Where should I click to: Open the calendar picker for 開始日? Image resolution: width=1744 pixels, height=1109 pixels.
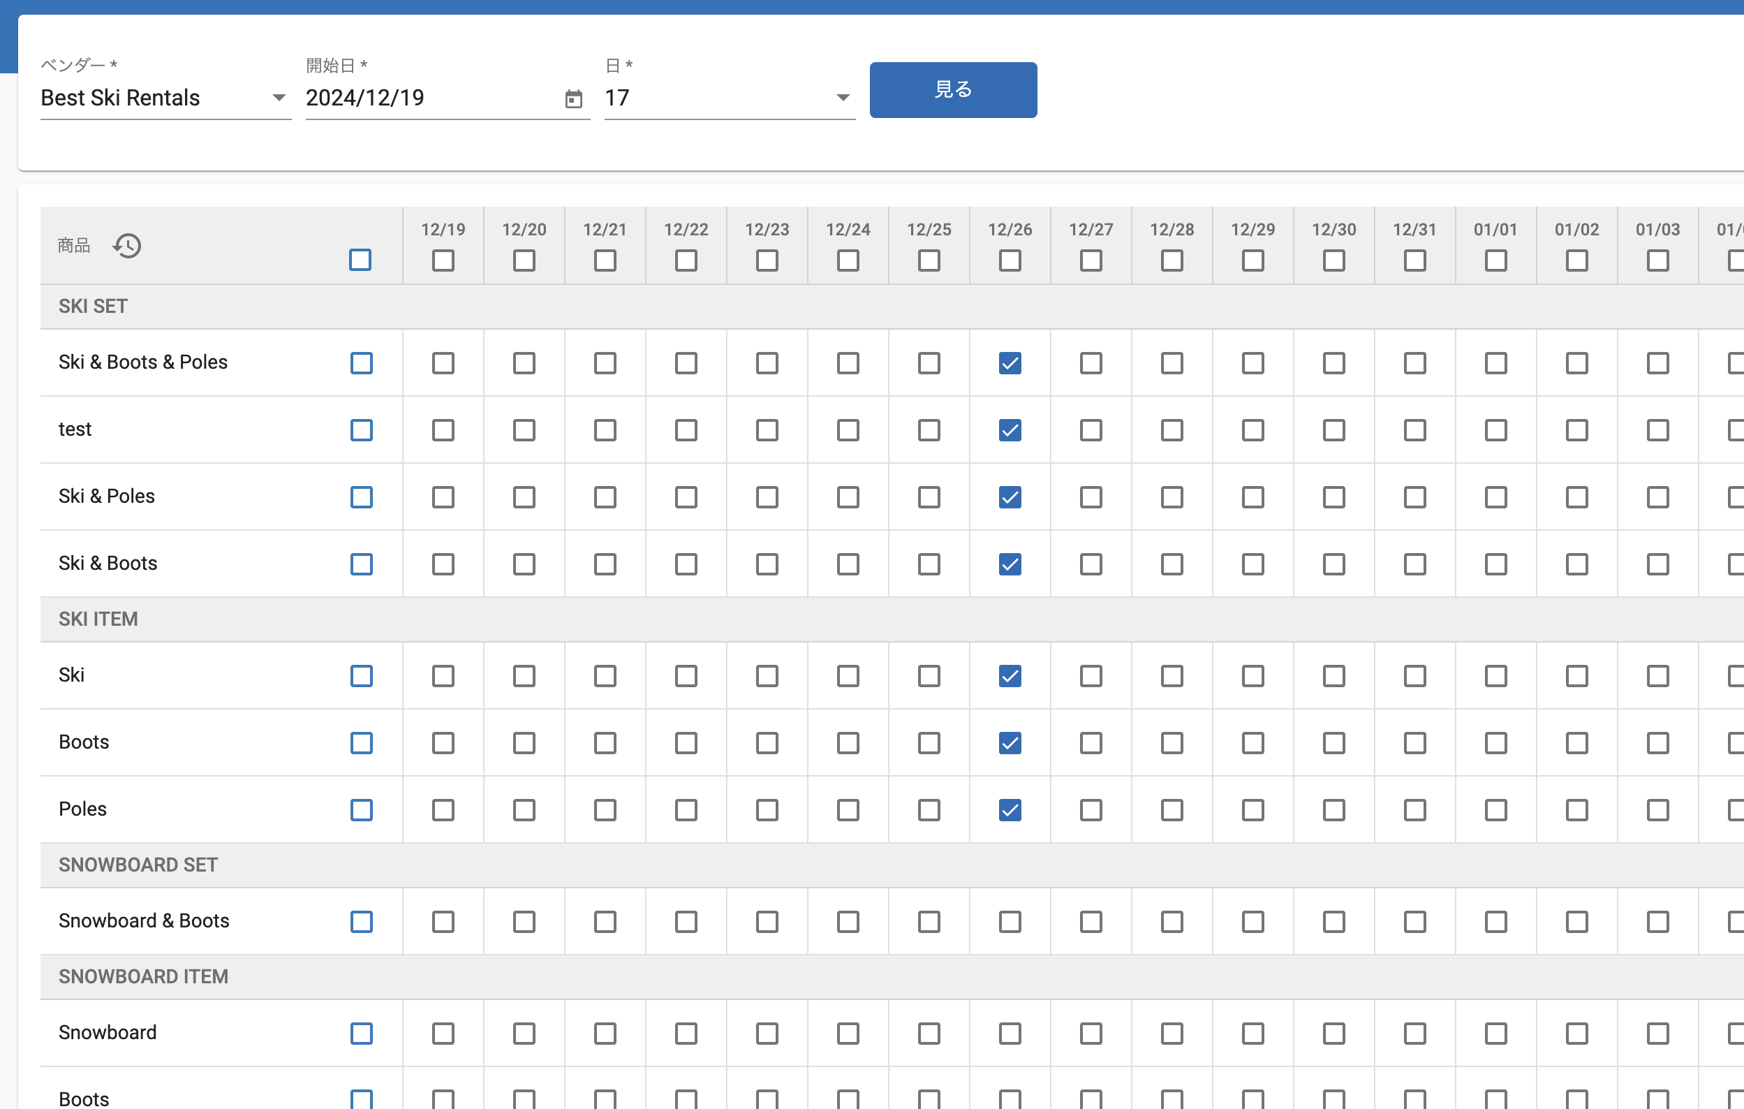coord(573,98)
